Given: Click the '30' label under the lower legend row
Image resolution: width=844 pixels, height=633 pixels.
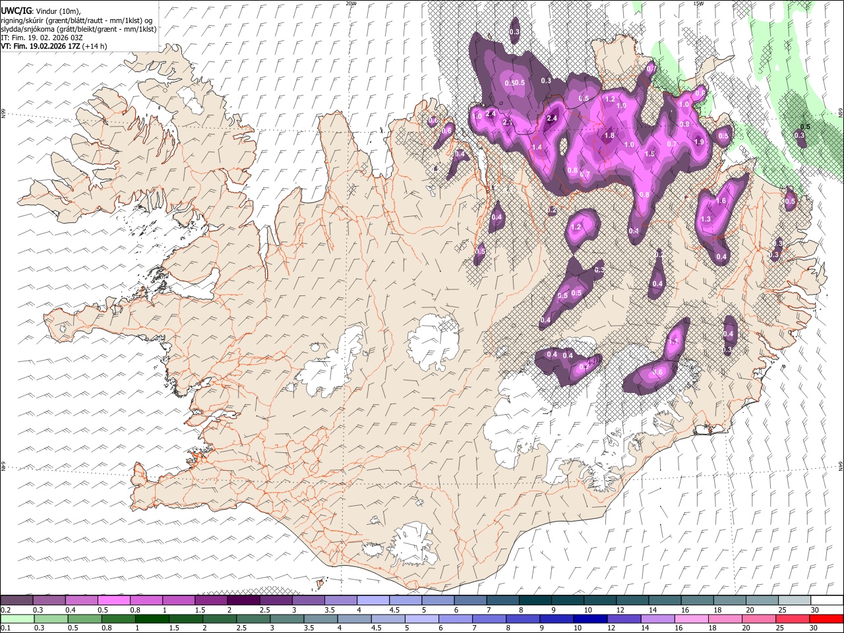Looking at the screenshot, I should 814,628.
